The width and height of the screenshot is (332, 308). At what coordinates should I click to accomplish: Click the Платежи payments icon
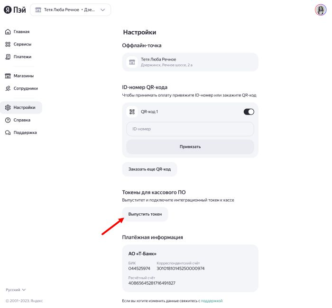coord(8,57)
